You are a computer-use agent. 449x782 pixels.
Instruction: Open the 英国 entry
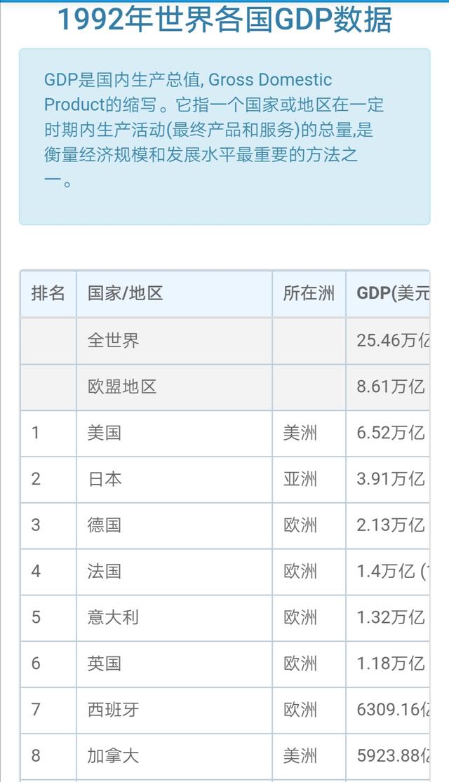pos(105,663)
